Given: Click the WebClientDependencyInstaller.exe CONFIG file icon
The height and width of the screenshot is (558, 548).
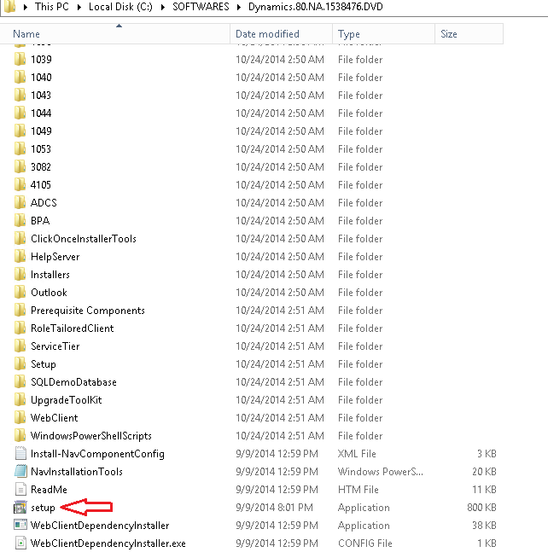Looking at the screenshot, I should [20, 543].
